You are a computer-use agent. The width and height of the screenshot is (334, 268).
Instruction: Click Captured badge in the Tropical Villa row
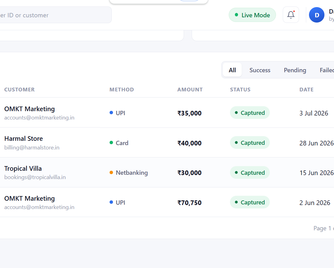click(x=250, y=172)
